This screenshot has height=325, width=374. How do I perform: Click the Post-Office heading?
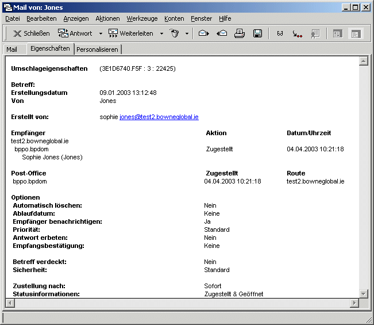tap(29, 173)
